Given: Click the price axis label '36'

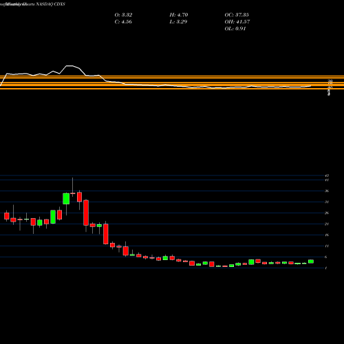Looking at the screenshot, I should click(x=327, y=191).
